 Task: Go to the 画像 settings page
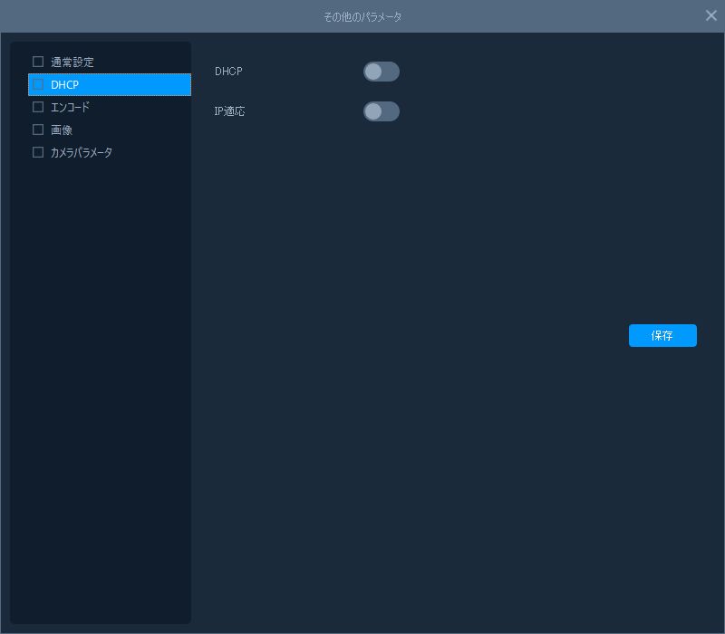point(62,130)
